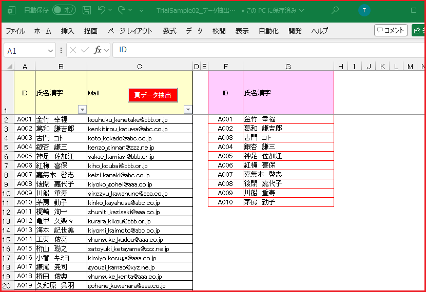Open the user account avatar T
426x292 pixels.
(364, 10)
